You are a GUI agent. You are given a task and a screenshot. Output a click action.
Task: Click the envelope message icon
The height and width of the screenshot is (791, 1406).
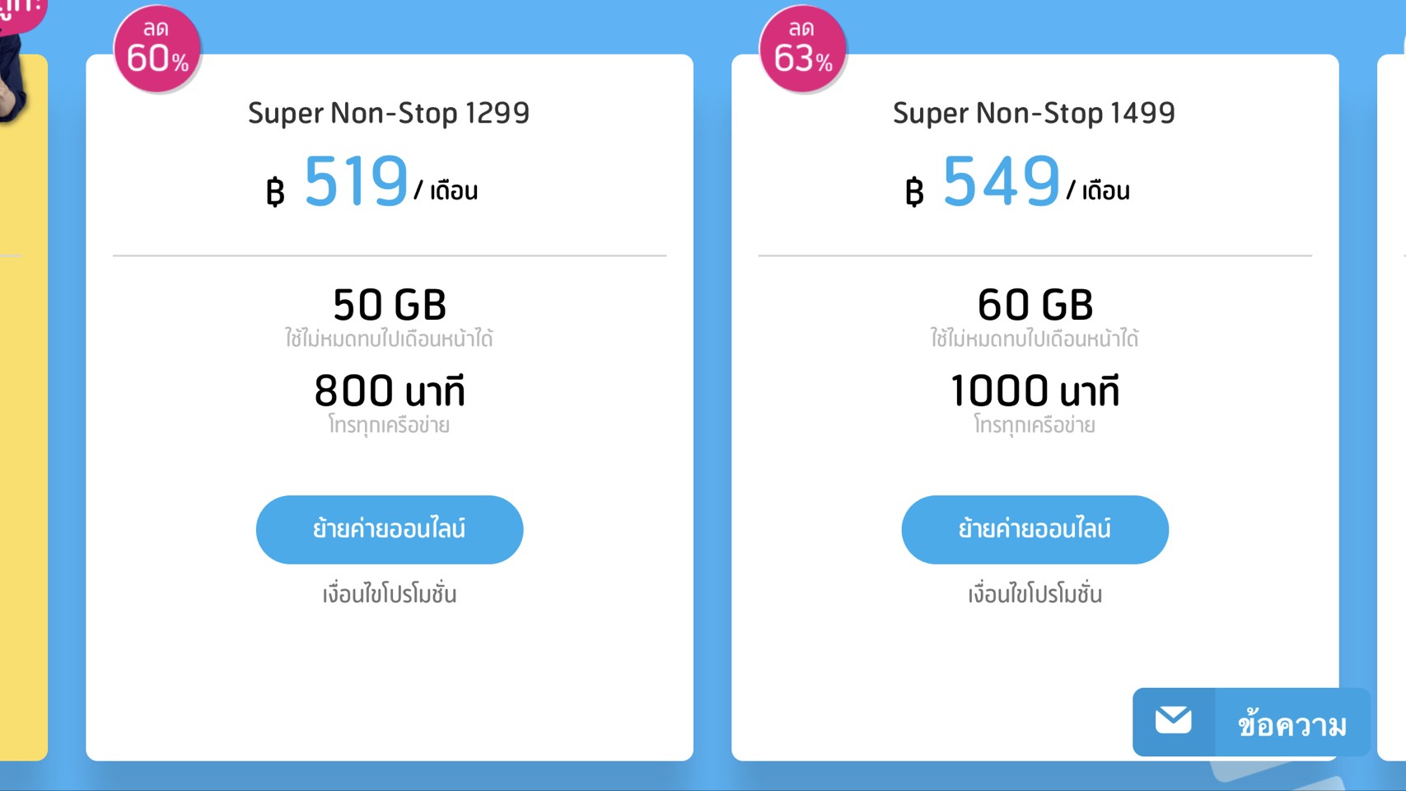coord(1173,722)
